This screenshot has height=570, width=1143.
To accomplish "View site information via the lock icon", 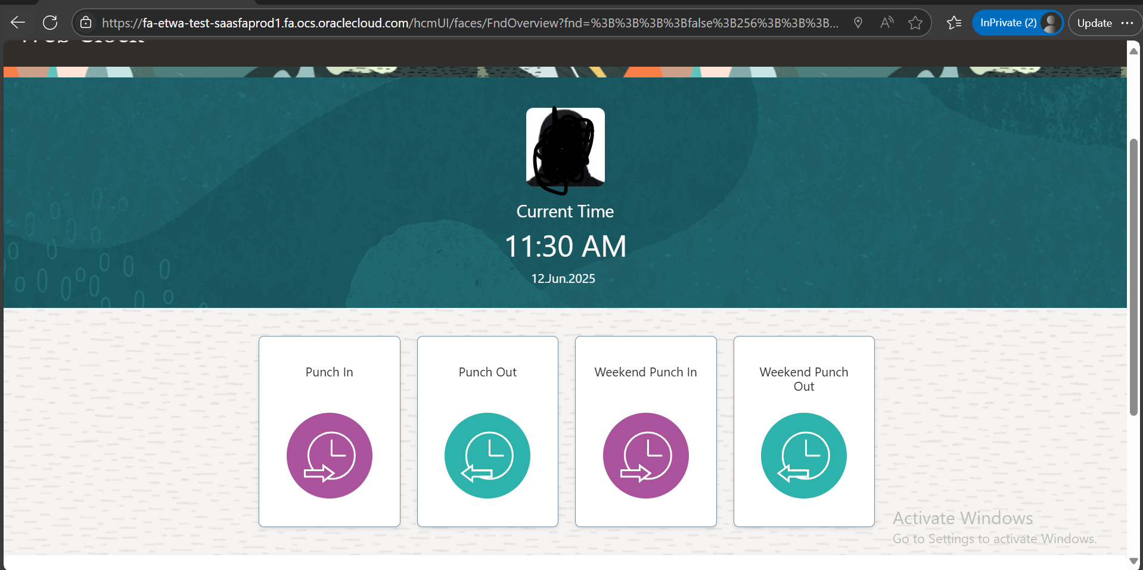I will [86, 23].
